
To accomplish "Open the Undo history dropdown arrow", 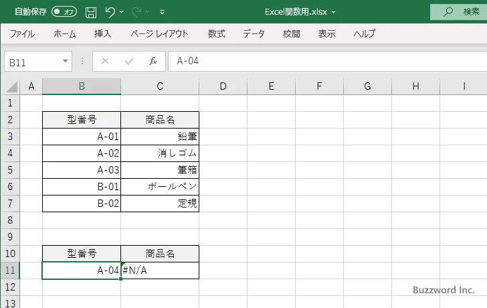I will pos(122,12).
